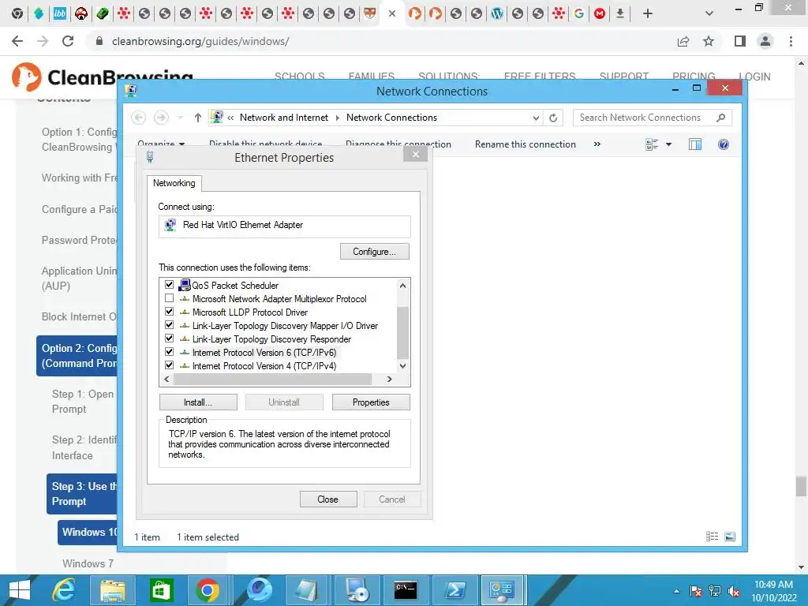Uncheck Internet Protocol Version 4 (TCP/IPv4)
Image resolution: width=808 pixels, height=606 pixels.
tap(169, 365)
